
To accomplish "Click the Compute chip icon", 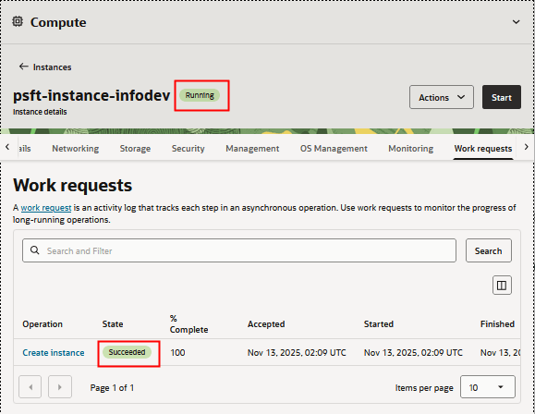I will tap(18, 22).
